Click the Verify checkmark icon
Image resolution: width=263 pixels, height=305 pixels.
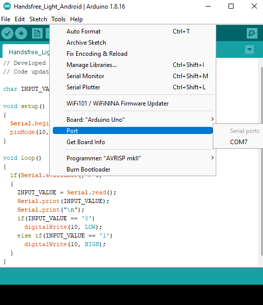7,33
